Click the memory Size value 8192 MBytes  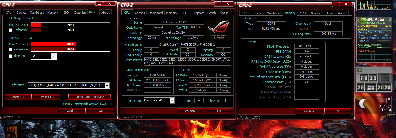[271, 29]
